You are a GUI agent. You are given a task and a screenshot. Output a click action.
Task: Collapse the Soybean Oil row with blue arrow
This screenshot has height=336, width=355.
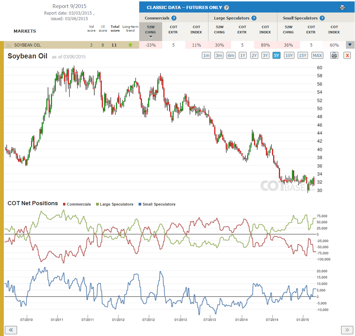point(350,45)
